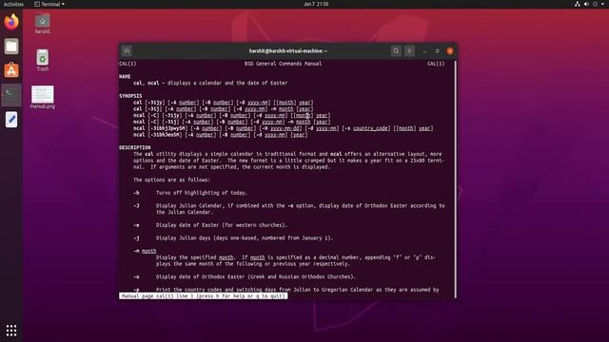Click the 'Manual page cal(1)' status line
This screenshot has width=609, height=342.
point(204,295)
